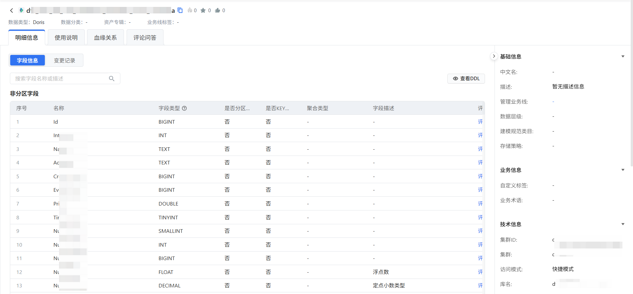Viewport: 633px width, 294px height.
Task: Copy the table name with copy icon
Action: tap(180, 11)
